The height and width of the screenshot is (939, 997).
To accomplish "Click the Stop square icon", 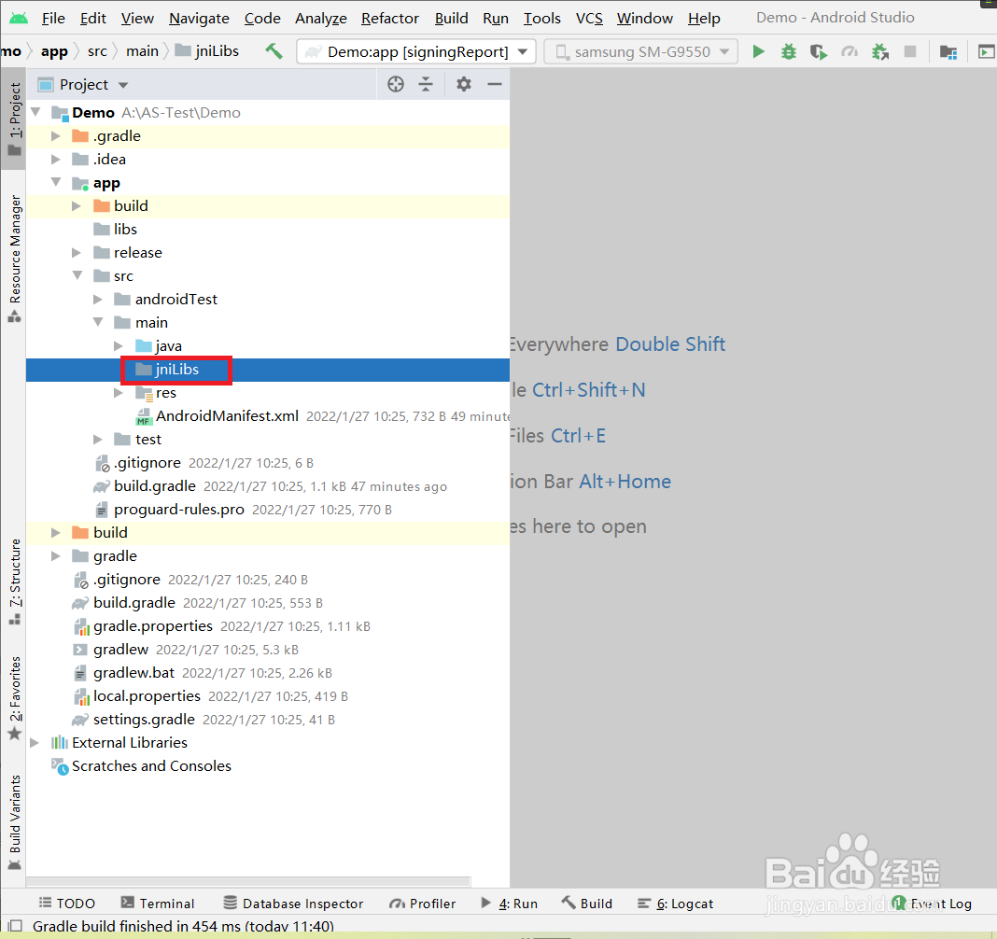I will (910, 51).
